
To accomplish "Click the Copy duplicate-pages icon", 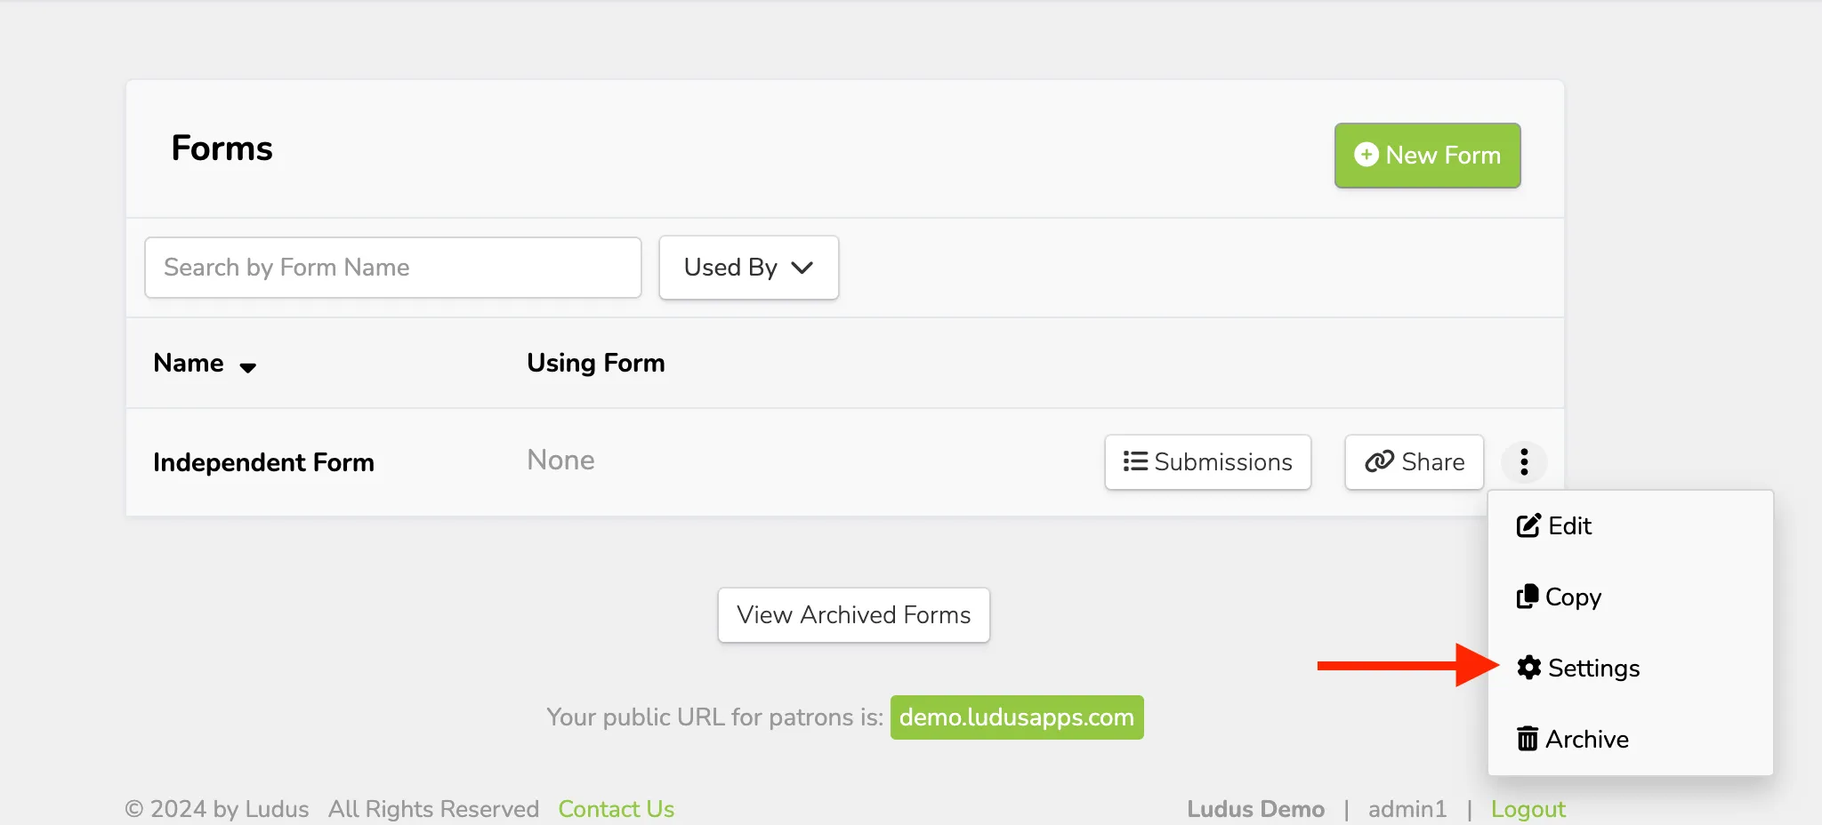I will pyautogui.click(x=1528, y=597).
